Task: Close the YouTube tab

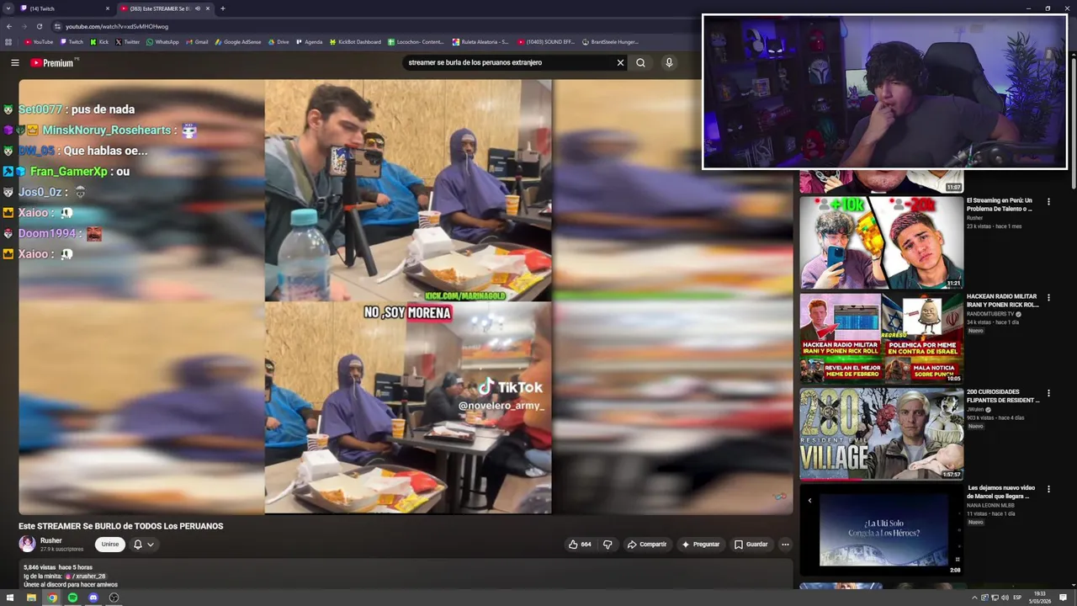Action: (x=208, y=8)
